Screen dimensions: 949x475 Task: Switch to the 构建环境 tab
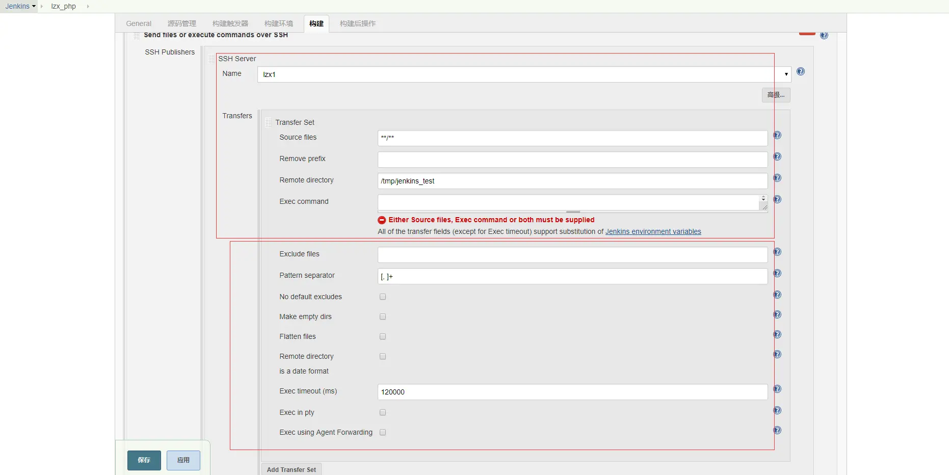[279, 23]
